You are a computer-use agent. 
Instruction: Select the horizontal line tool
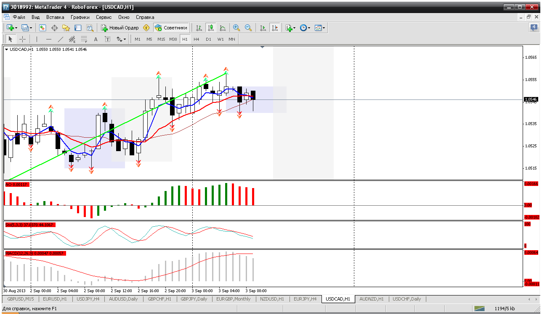pyautogui.click(x=48, y=39)
